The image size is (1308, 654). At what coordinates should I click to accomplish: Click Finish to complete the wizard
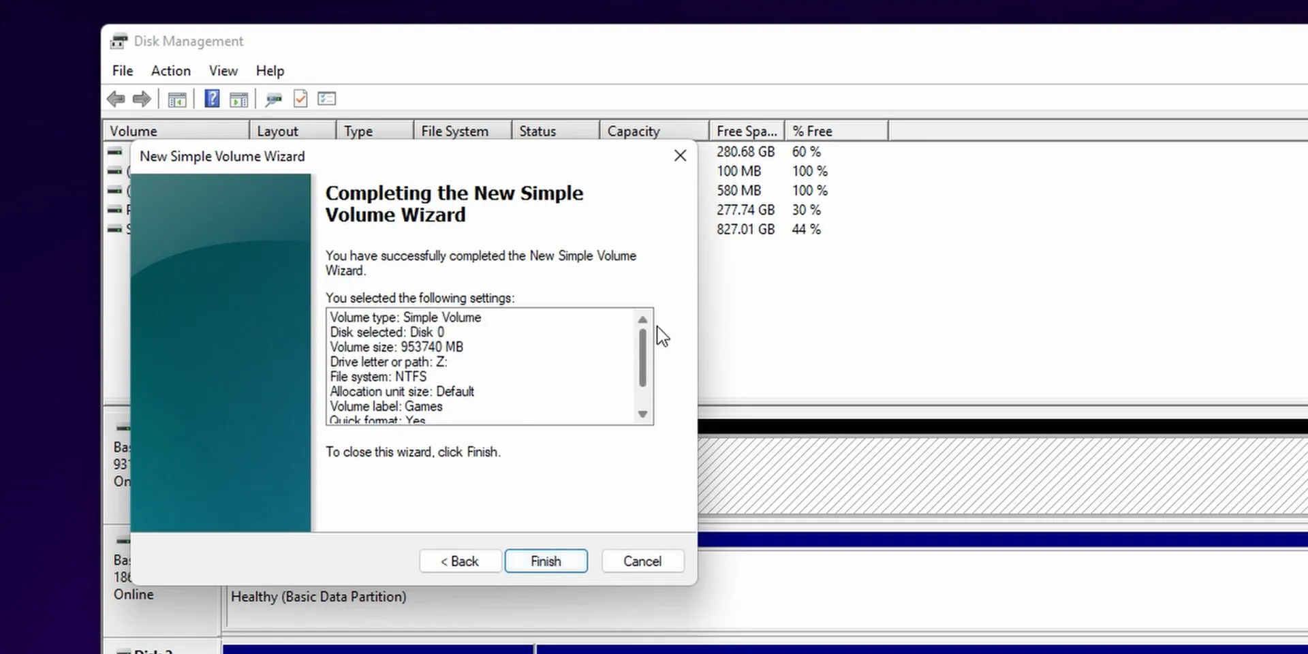tap(546, 561)
